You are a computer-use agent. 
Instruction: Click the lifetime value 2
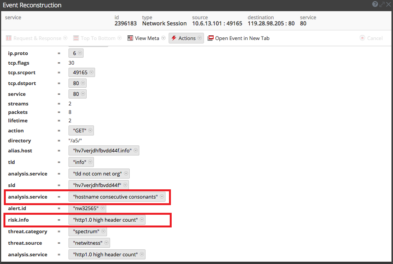(x=70, y=120)
